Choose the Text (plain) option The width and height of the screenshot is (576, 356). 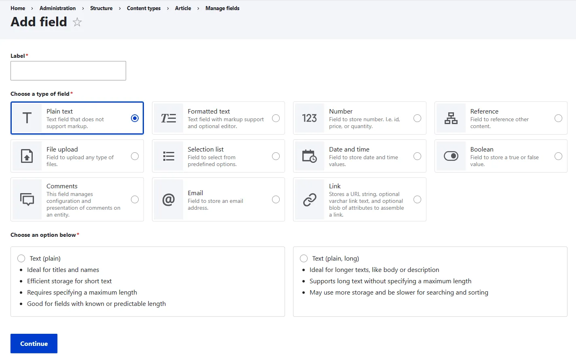pyautogui.click(x=21, y=258)
